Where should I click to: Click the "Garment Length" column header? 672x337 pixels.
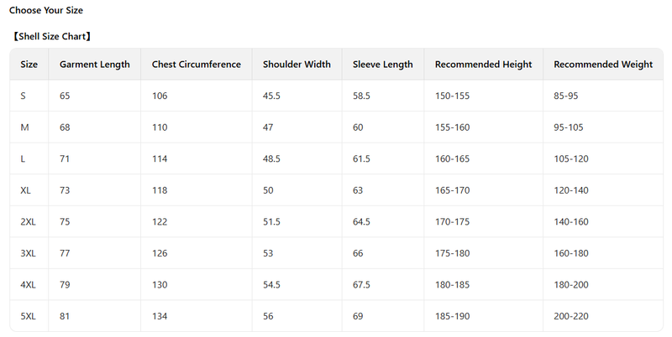[95, 65]
